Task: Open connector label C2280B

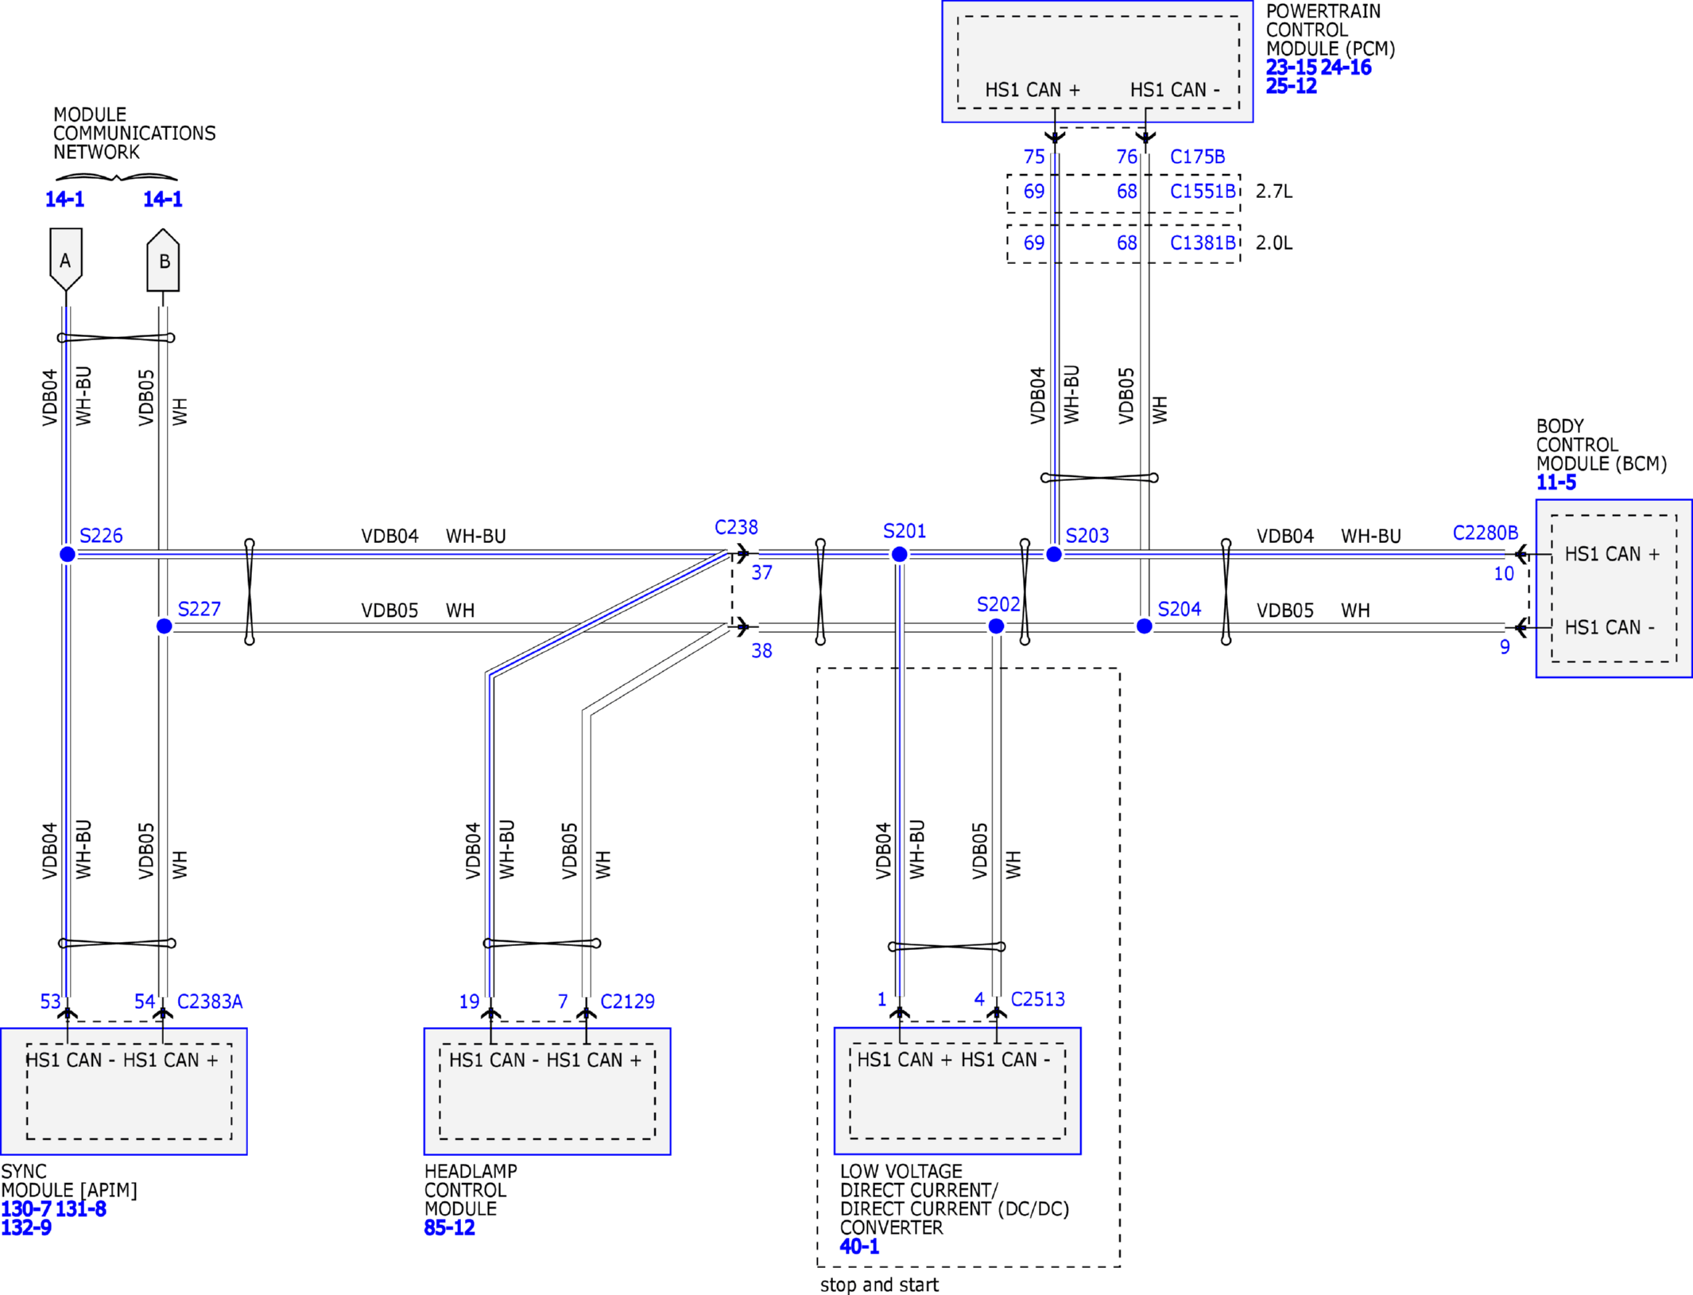Action: [x=1486, y=533]
